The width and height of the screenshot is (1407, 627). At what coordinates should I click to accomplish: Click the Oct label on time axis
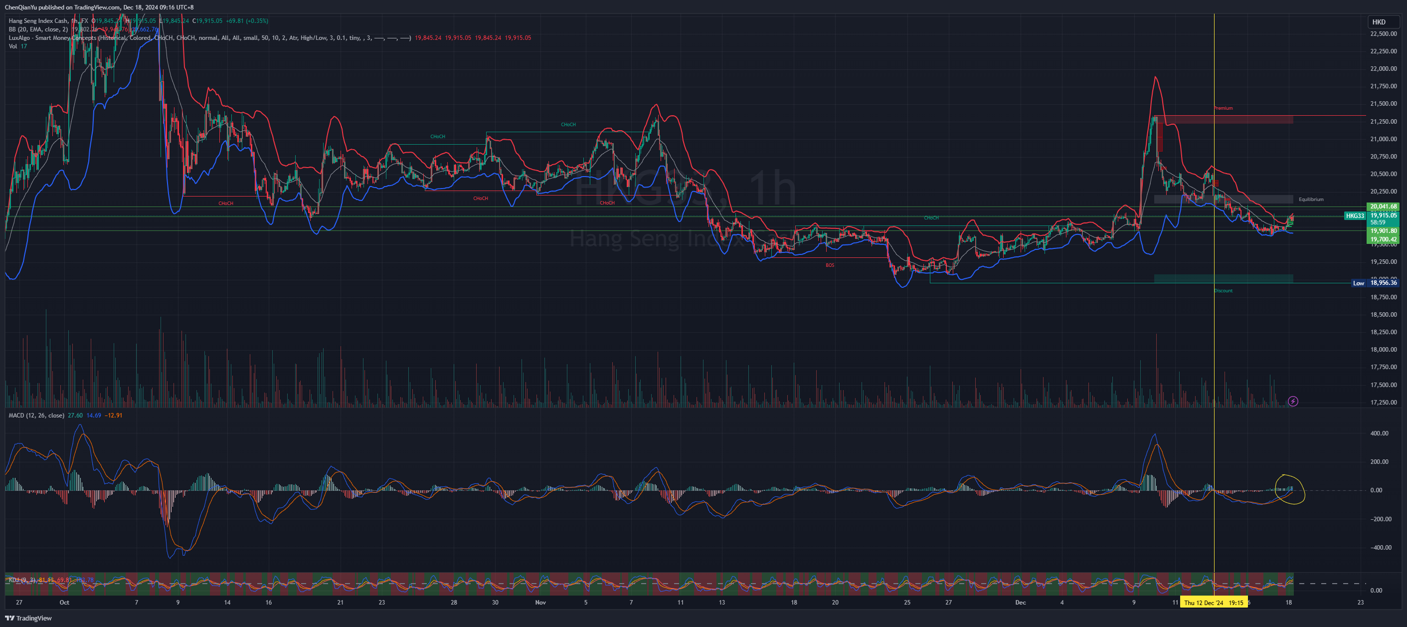(64, 603)
